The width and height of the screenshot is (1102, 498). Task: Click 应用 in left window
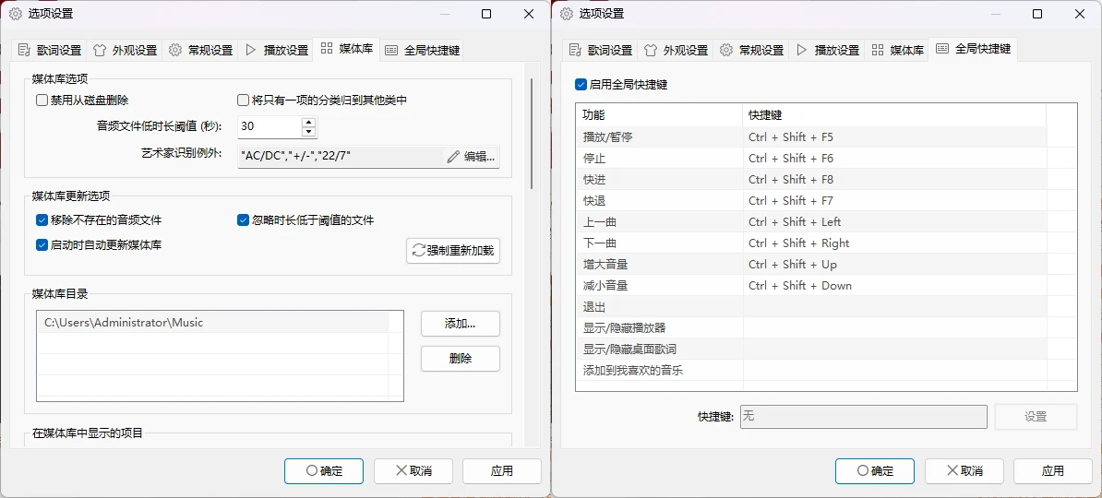click(x=502, y=471)
